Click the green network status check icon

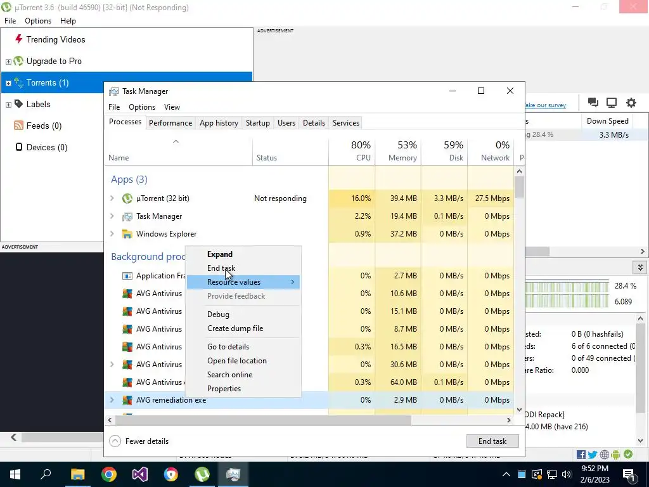[x=628, y=454]
